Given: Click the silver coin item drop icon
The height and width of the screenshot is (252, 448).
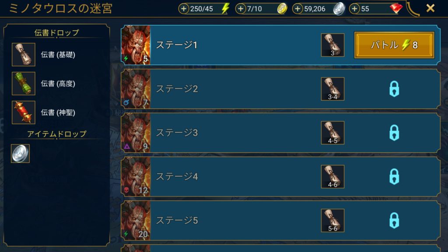Looking at the screenshot, I should coord(20,154).
